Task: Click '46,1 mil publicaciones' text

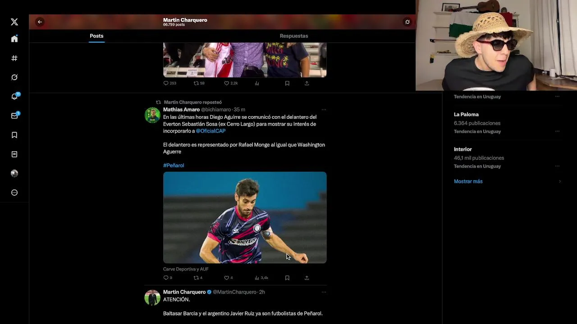Action: (479, 158)
